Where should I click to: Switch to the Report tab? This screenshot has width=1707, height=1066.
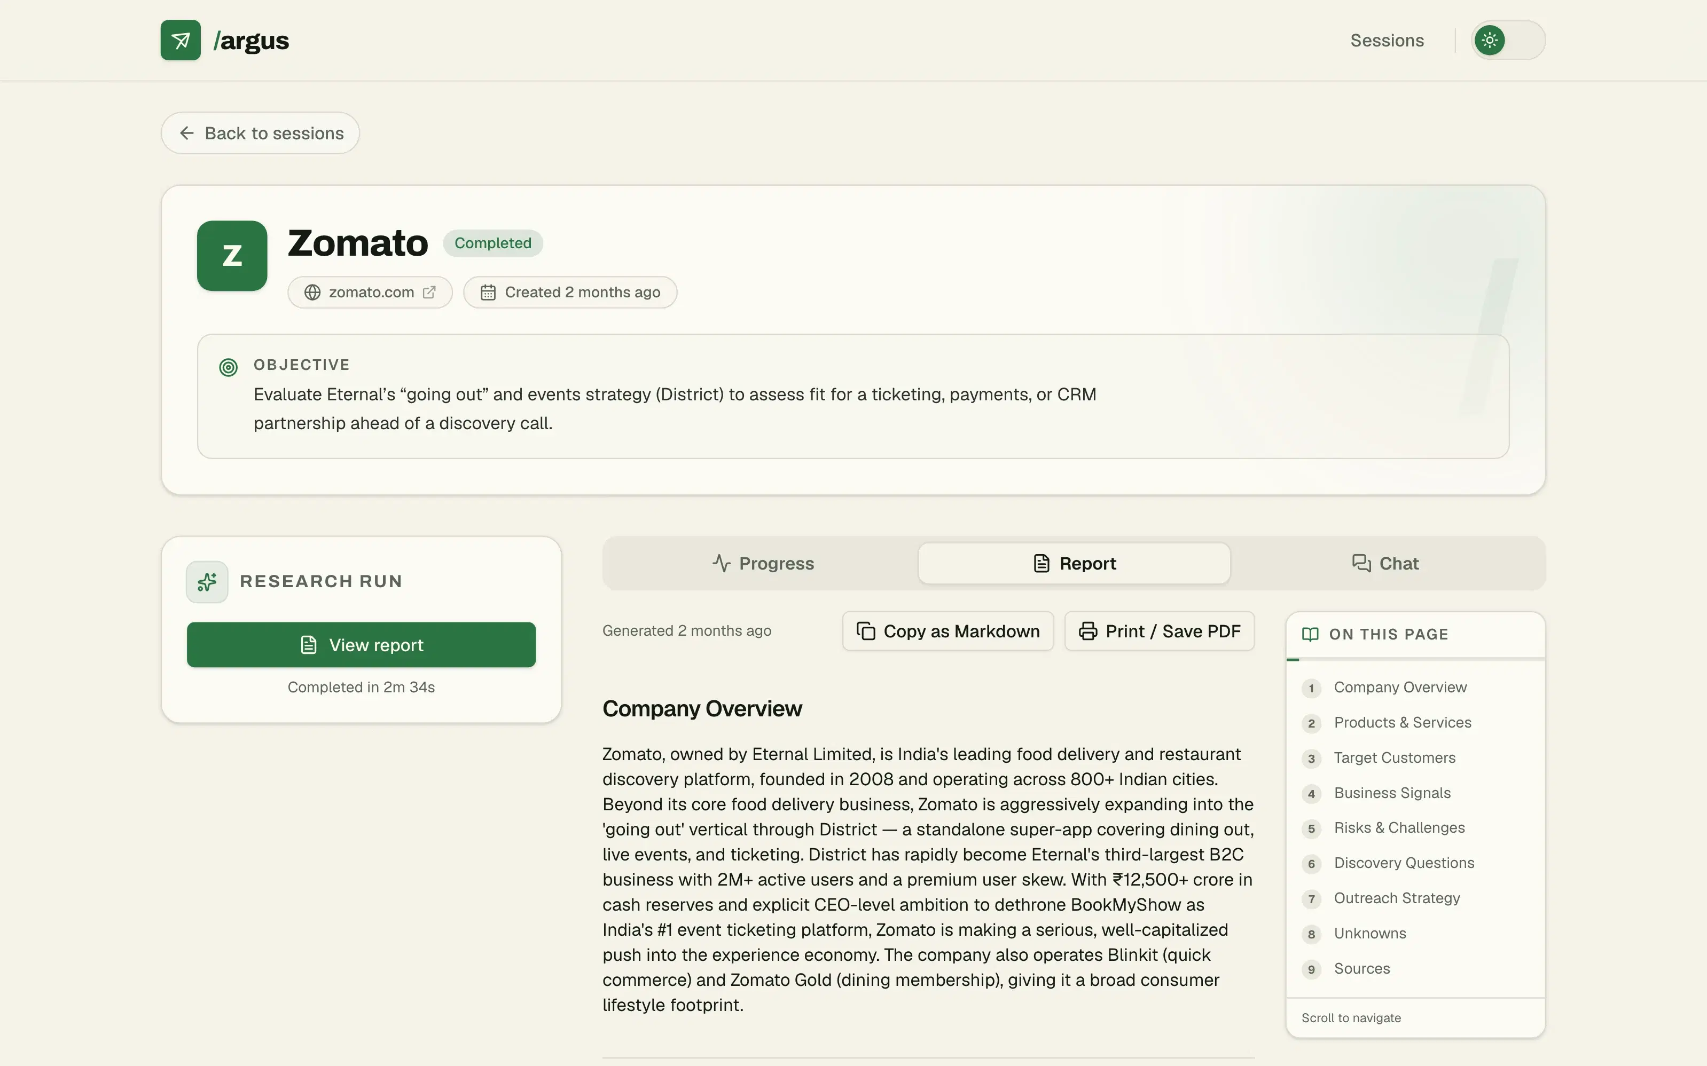pyautogui.click(x=1074, y=563)
